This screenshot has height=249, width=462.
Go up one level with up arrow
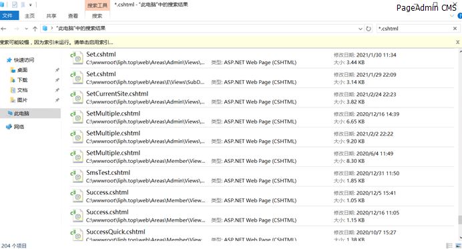[x=35, y=29]
